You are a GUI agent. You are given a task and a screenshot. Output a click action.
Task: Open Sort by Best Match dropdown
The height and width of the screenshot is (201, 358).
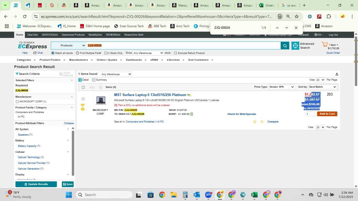323,87
